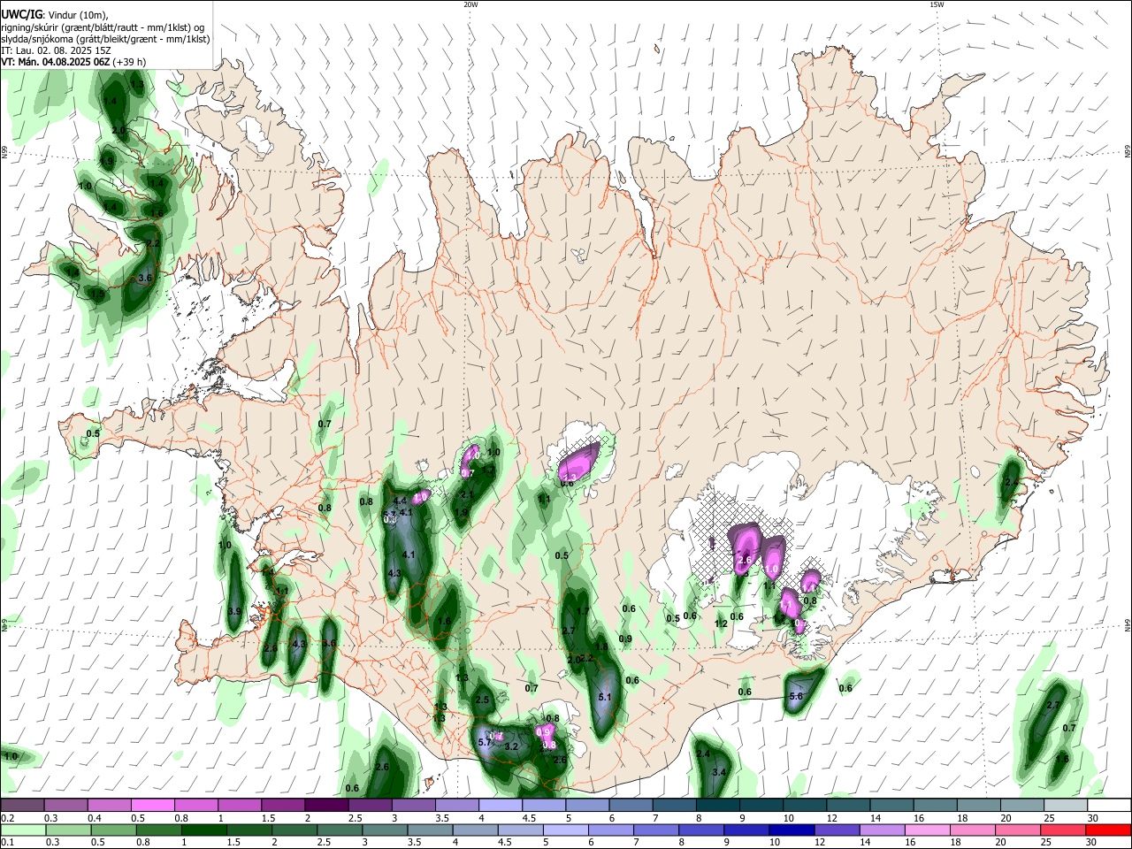Click the 5.6 precipitation value near the southeast coast
This screenshot has width=1132, height=849.
pyautogui.click(x=795, y=696)
